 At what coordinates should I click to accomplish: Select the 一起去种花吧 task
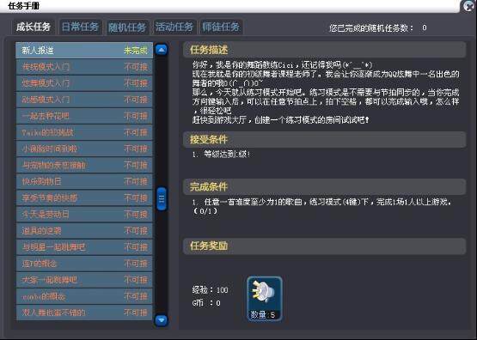pyautogui.click(x=84, y=116)
